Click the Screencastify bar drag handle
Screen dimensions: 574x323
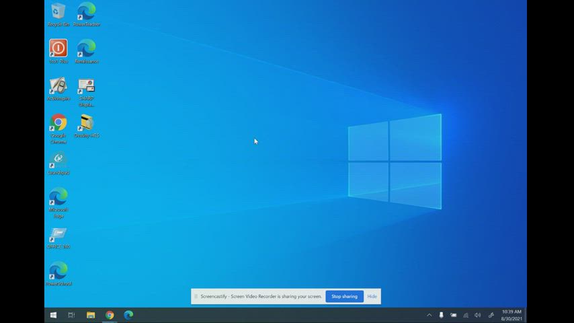[196, 296]
